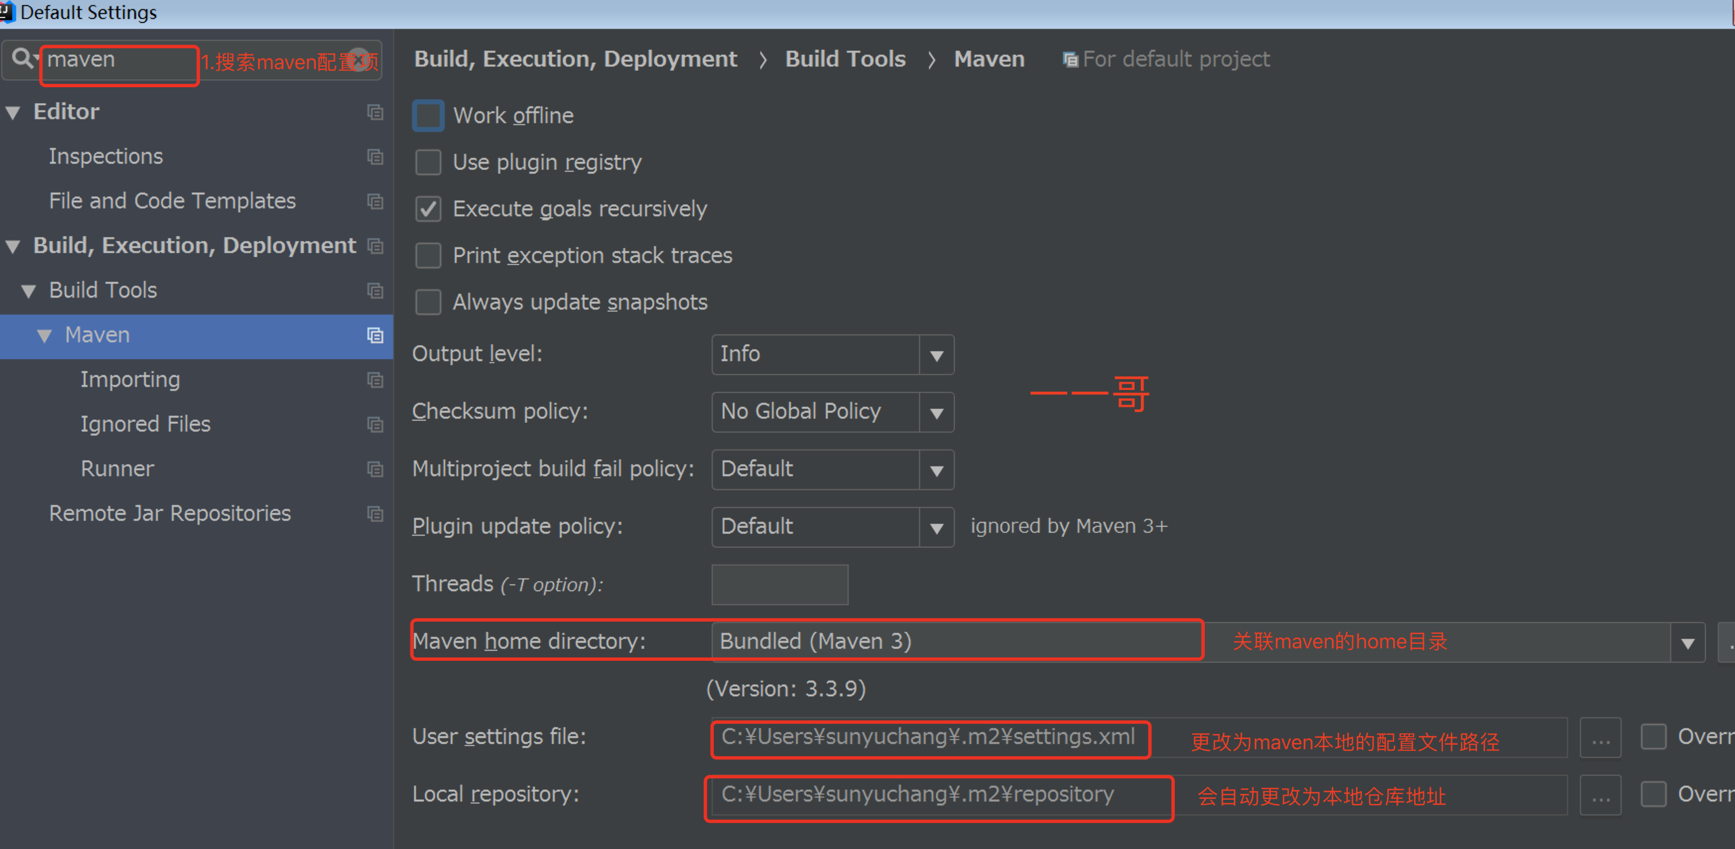Enable Always update snapshots checkbox
Screen dimensions: 1735x849
tap(428, 302)
